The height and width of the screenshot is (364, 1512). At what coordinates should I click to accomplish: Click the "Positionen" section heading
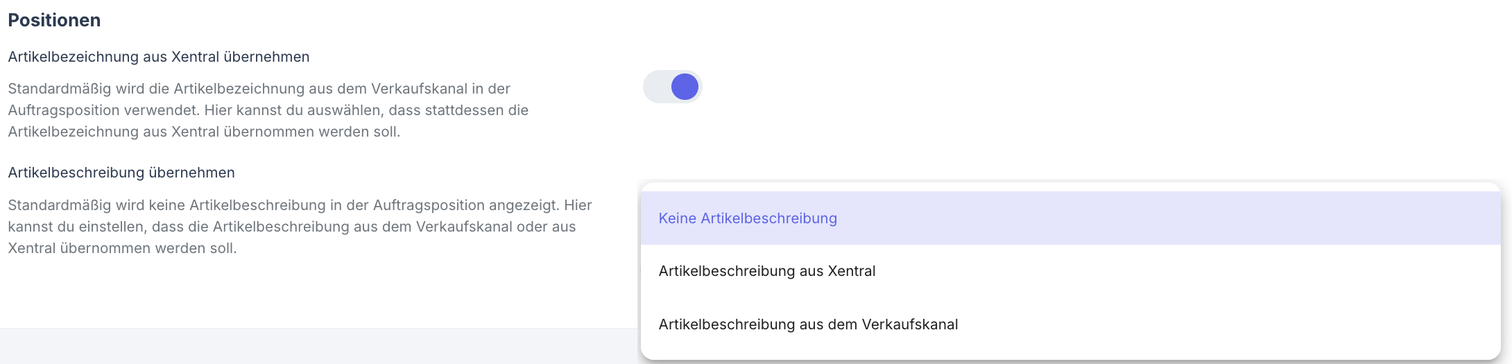54,20
